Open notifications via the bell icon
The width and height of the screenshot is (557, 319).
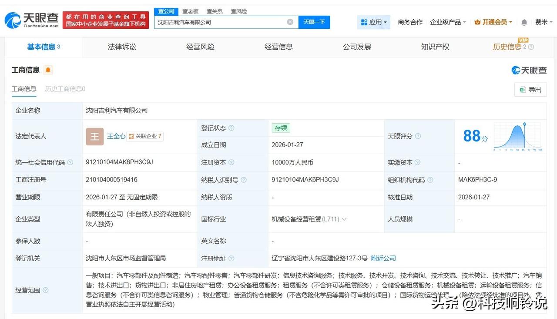523,22
